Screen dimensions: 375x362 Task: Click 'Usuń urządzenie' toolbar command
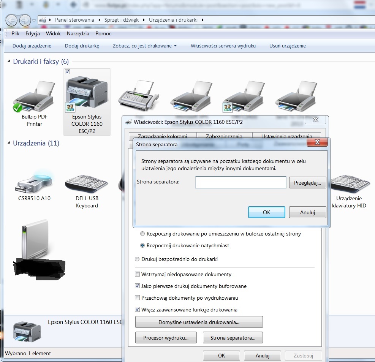[x=288, y=46]
